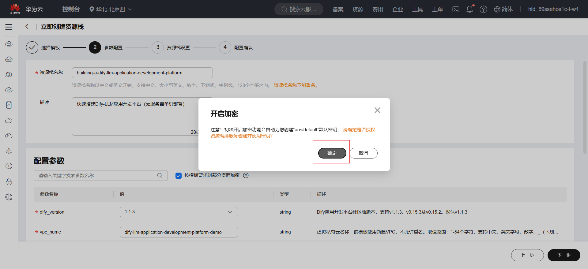Image resolution: width=588 pixels, height=269 pixels.
Task: Open the disk storage sidebar icon
Action: coord(9,105)
